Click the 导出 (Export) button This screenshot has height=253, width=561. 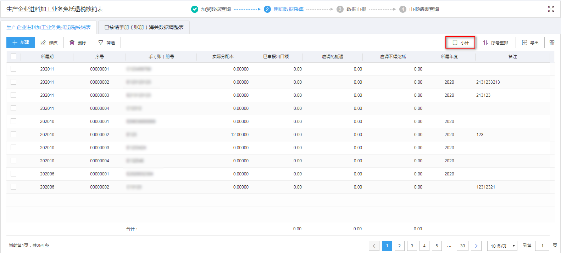[530, 43]
